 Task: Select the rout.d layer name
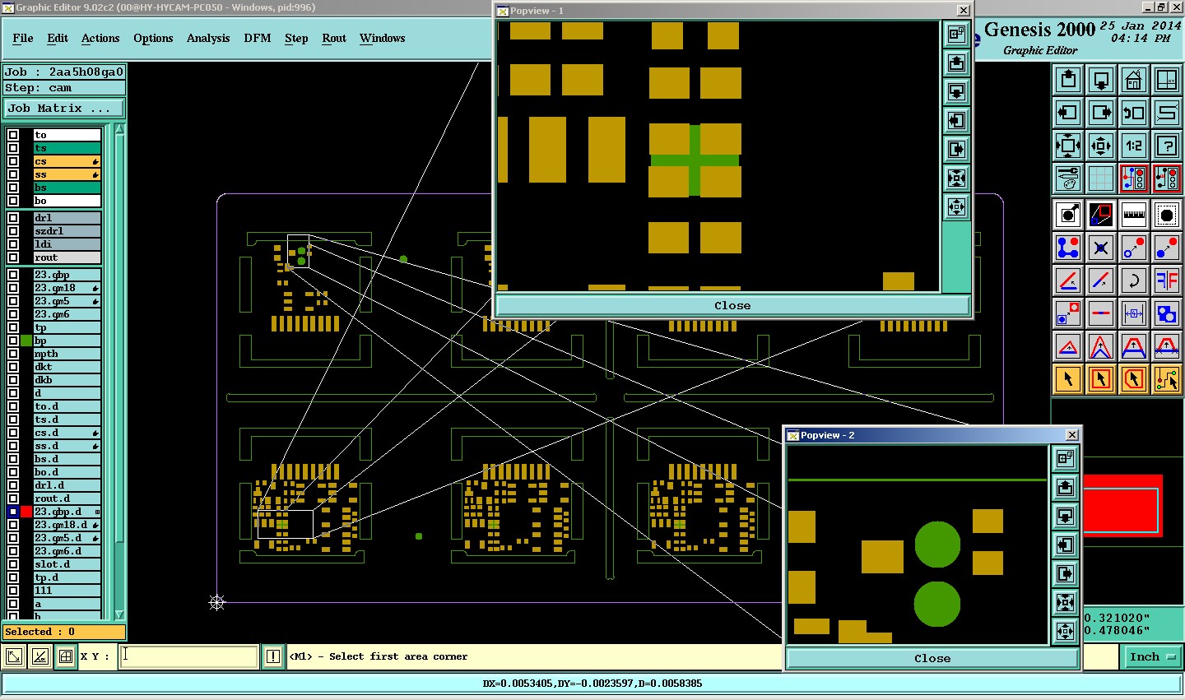[x=67, y=498]
